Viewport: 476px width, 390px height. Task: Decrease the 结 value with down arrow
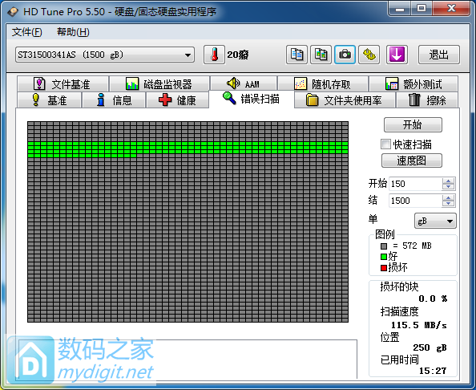click(448, 204)
